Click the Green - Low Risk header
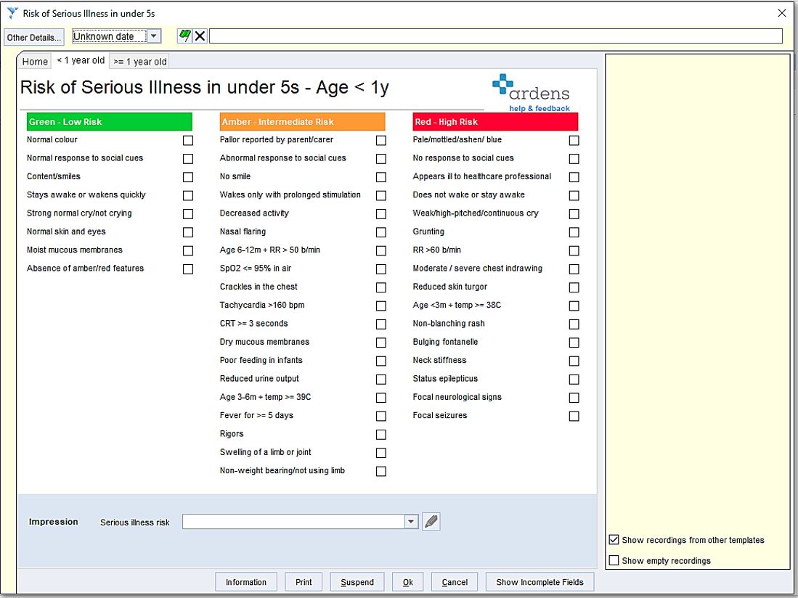 110,122
